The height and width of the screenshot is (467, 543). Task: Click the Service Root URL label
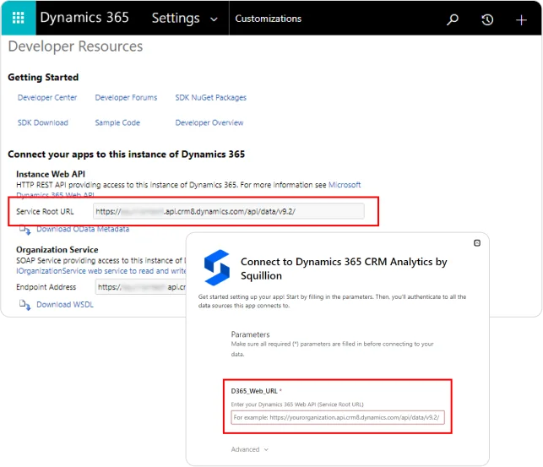tap(45, 211)
